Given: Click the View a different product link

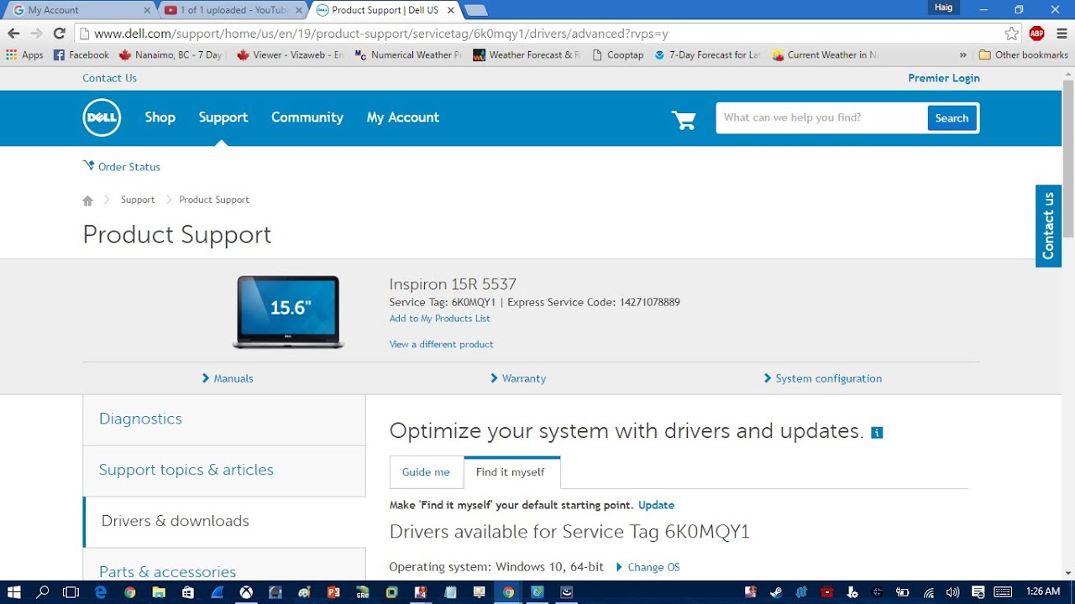Looking at the screenshot, I should [441, 344].
